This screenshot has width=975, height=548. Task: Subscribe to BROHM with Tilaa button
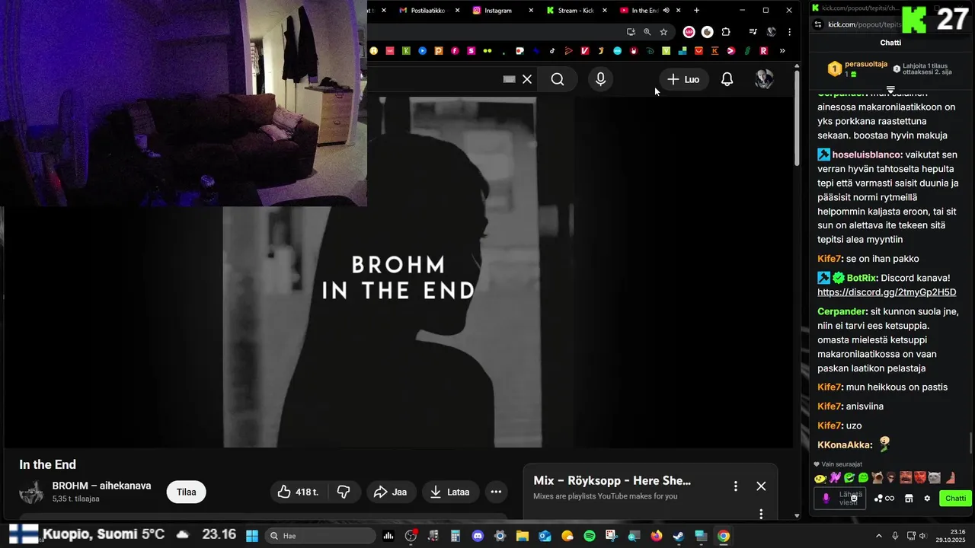(x=187, y=492)
